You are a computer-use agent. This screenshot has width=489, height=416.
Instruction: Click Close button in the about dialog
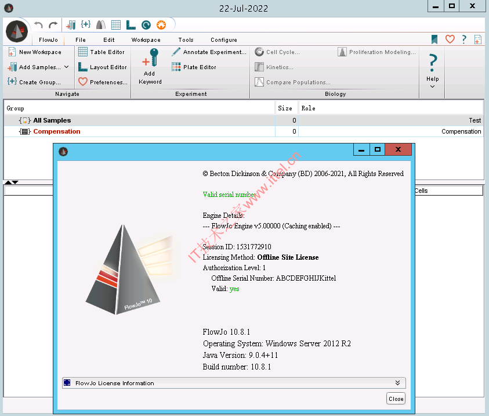(396, 399)
